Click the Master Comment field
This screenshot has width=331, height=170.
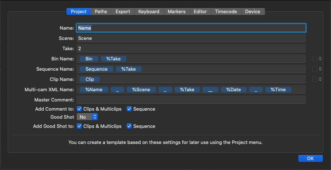click(x=191, y=100)
